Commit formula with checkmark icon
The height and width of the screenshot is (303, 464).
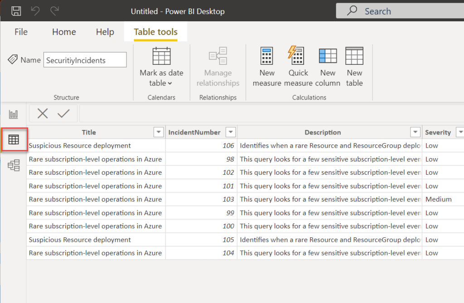click(63, 113)
